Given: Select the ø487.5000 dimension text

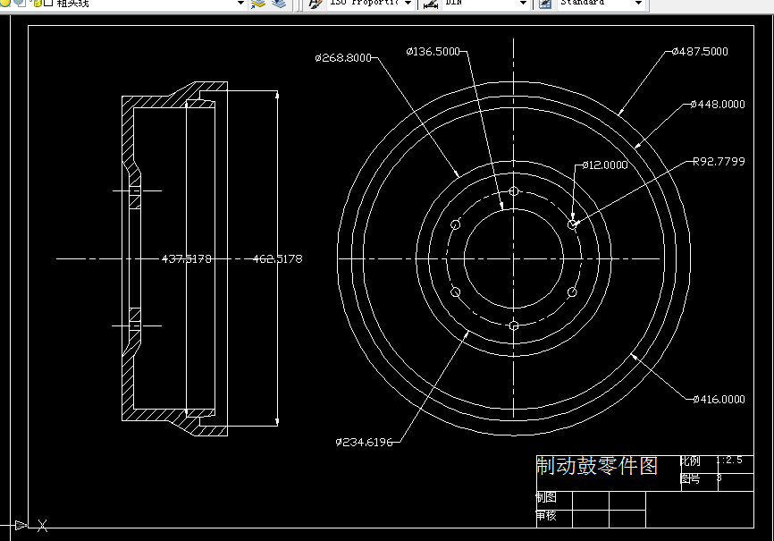Looking at the screenshot, I should point(700,51).
